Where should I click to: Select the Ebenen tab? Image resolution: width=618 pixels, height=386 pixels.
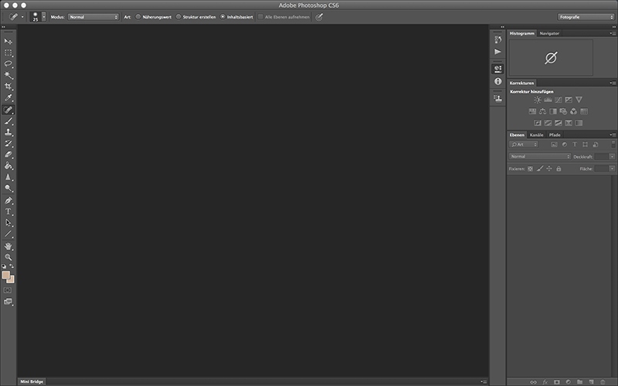tap(517, 134)
